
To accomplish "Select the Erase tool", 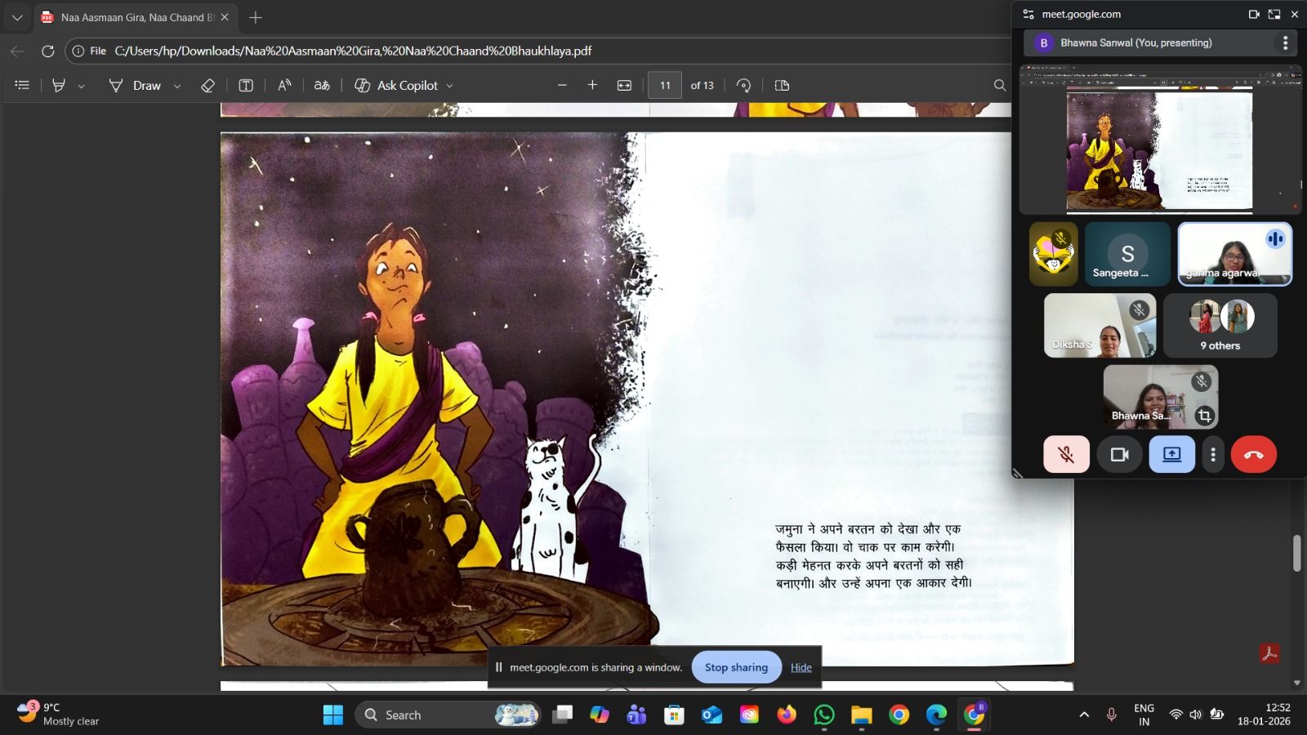I will (x=207, y=85).
